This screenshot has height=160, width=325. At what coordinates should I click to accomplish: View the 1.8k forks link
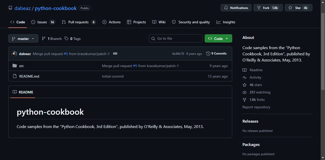[254, 100]
